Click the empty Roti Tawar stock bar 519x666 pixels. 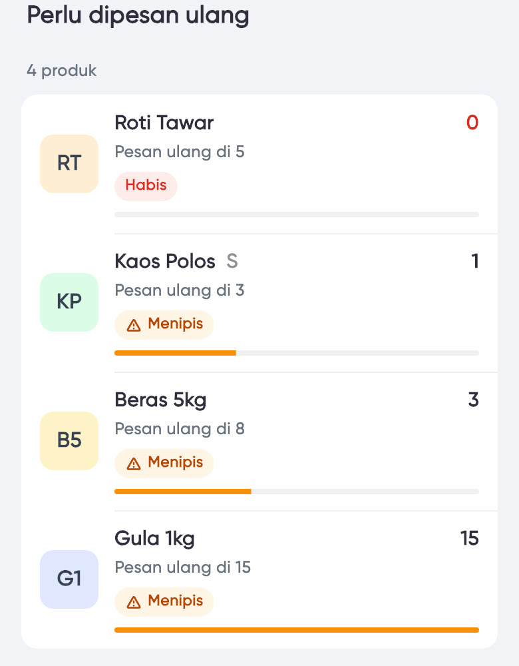pos(297,214)
